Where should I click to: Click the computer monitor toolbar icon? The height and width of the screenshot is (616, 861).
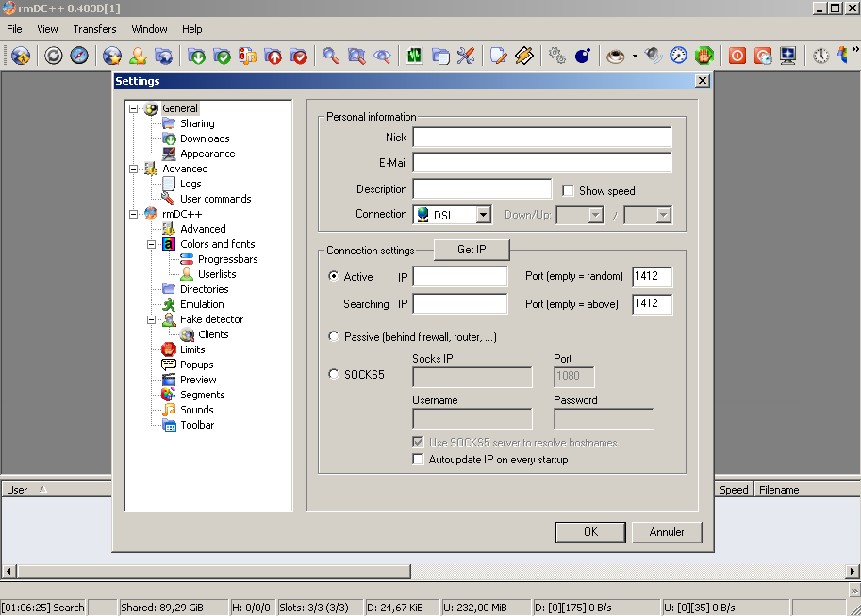click(788, 56)
